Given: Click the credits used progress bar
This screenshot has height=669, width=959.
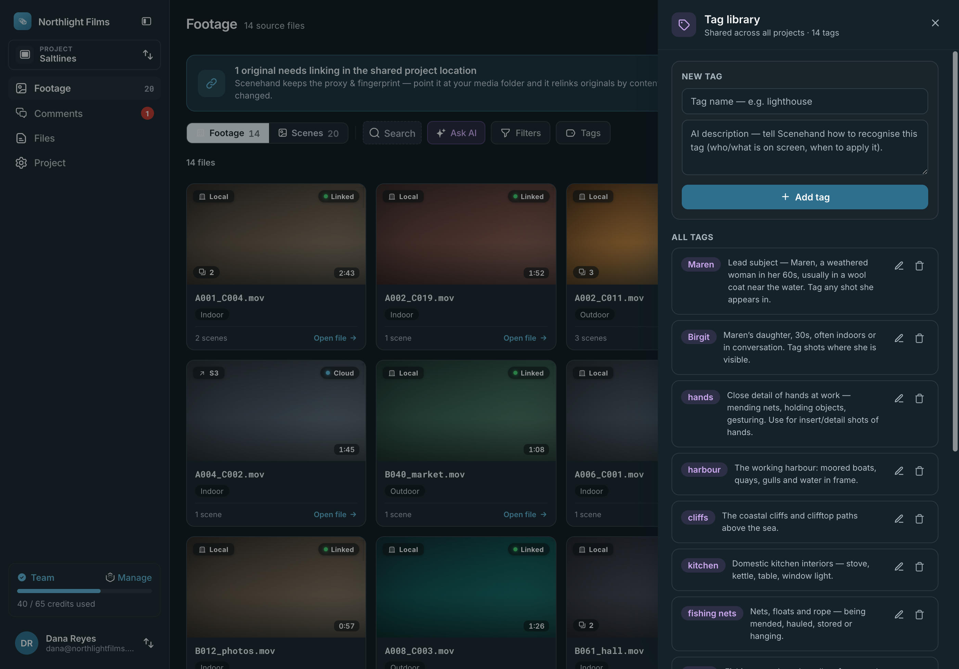Looking at the screenshot, I should point(85,591).
